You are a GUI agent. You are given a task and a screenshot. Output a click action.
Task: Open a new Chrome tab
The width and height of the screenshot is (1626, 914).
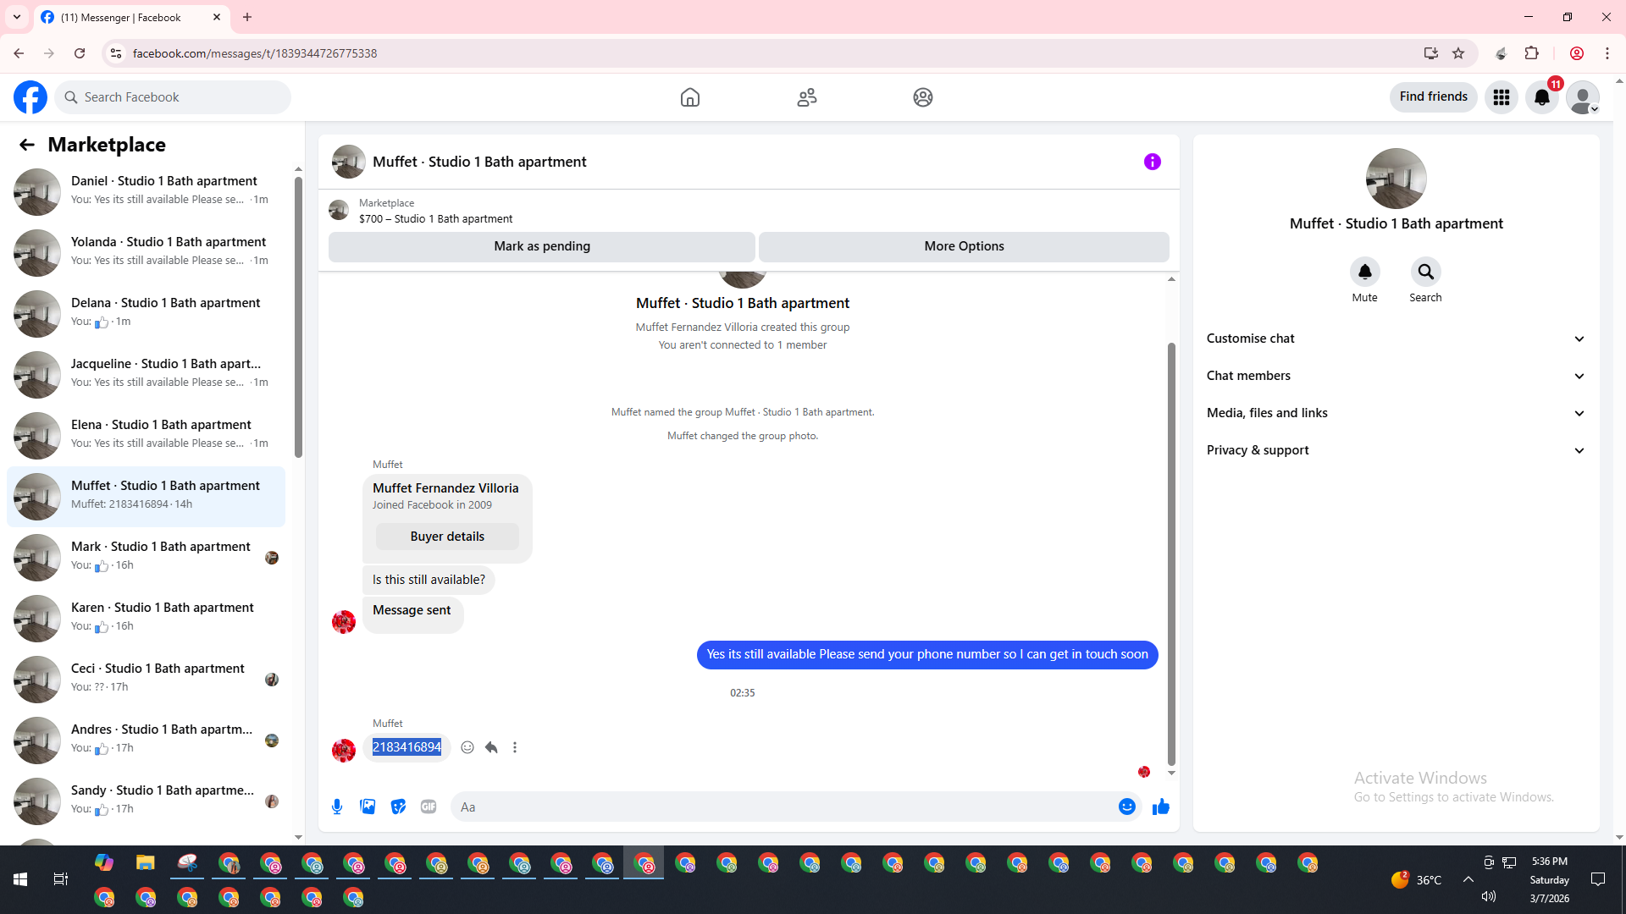(x=247, y=17)
